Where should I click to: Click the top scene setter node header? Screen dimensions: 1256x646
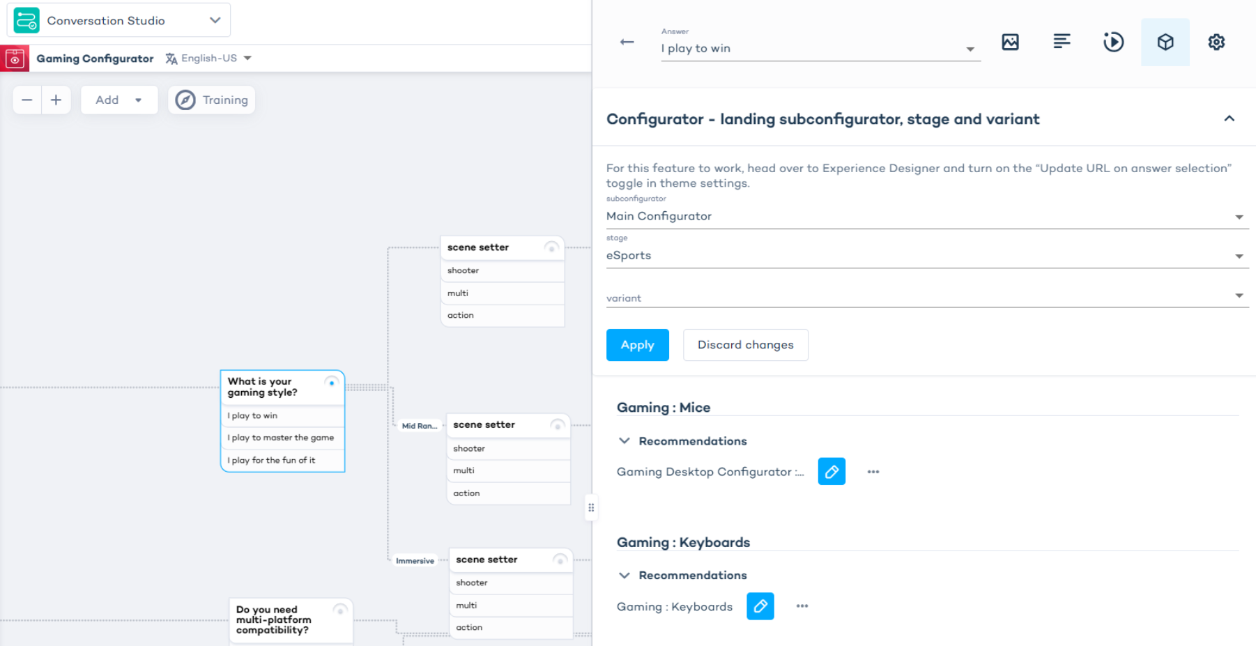(x=502, y=247)
